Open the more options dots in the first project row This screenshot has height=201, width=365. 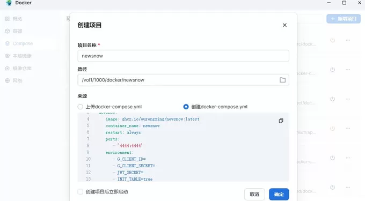coord(348,40)
